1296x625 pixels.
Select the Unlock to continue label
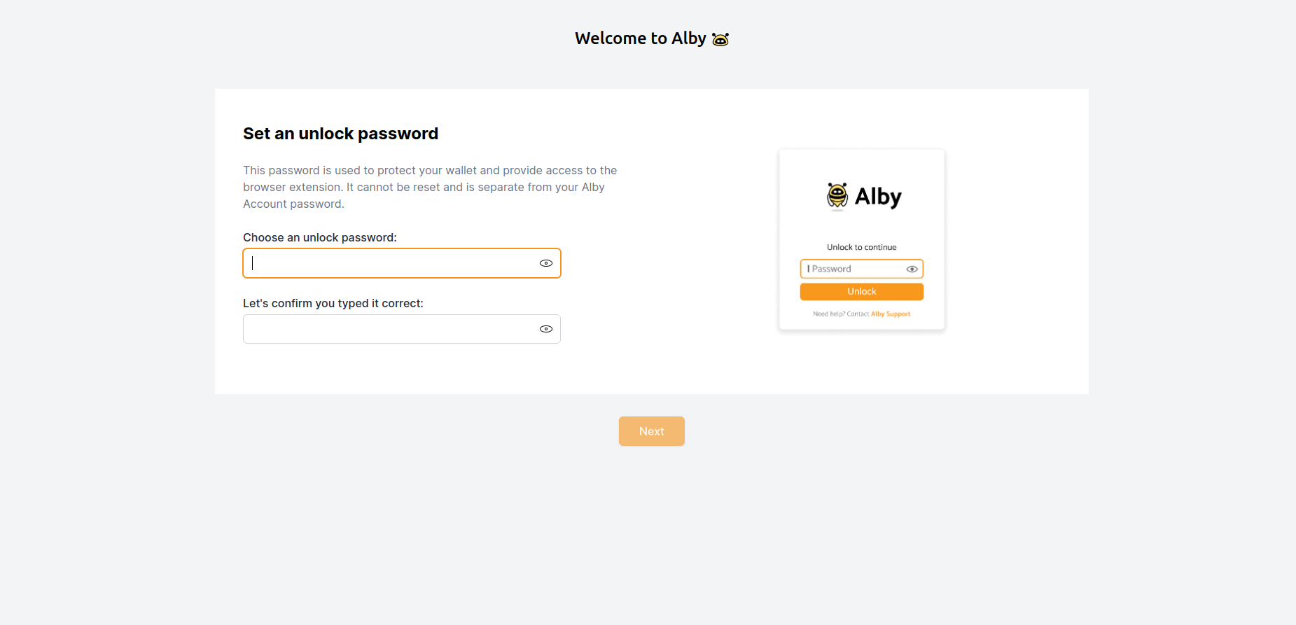[x=861, y=246]
